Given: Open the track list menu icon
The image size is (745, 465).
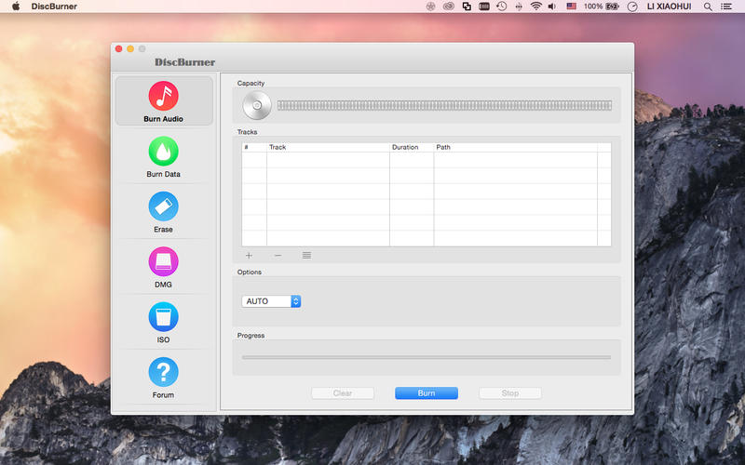Looking at the screenshot, I should [306, 255].
